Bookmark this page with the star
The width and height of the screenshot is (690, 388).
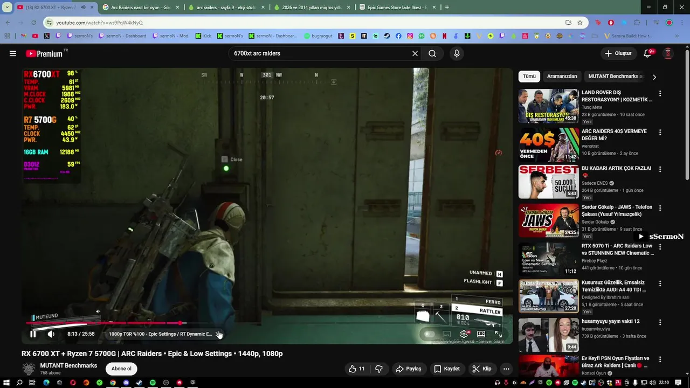point(580,23)
